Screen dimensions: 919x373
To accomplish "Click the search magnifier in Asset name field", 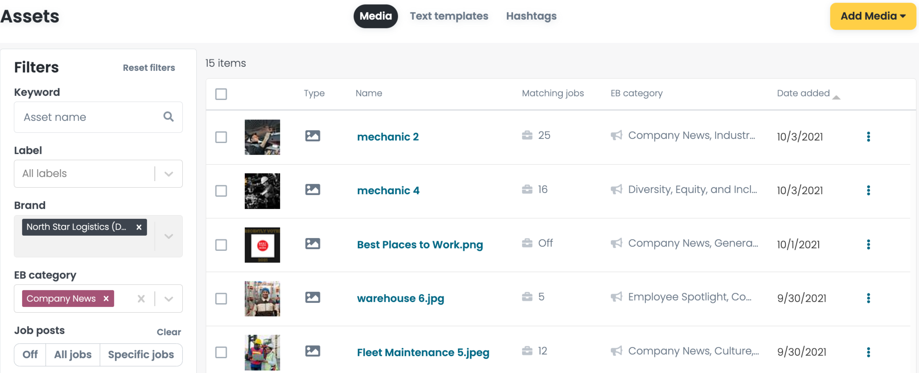I will [168, 117].
